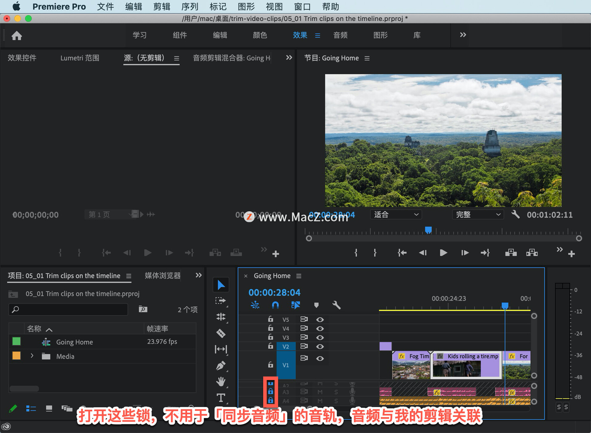Play the program monitor video
This screenshot has height=433, width=591.
[443, 253]
